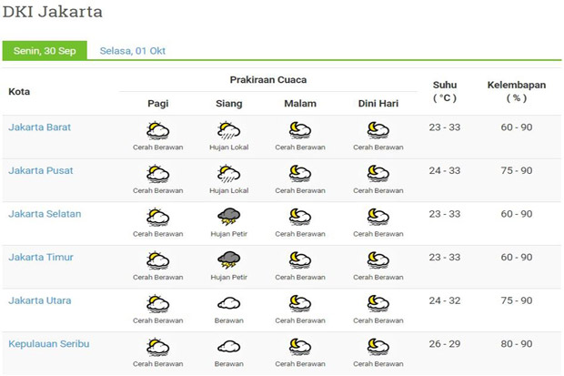Click Jakarta Timur Dini Hari weather icon
Screen dimensions: 564x376
click(x=378, y=260)
